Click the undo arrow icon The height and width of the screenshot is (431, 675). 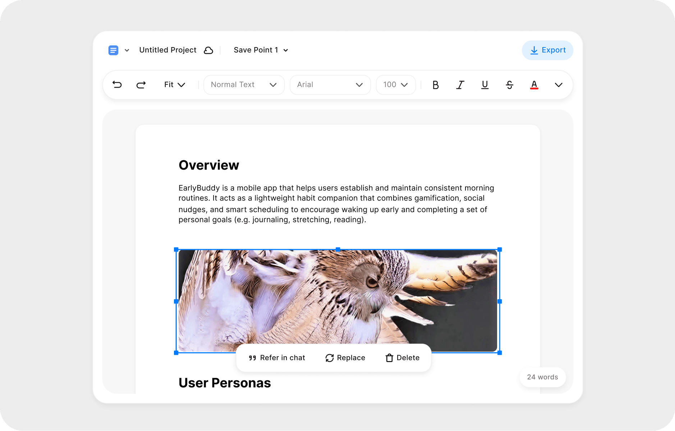[117, 85]
